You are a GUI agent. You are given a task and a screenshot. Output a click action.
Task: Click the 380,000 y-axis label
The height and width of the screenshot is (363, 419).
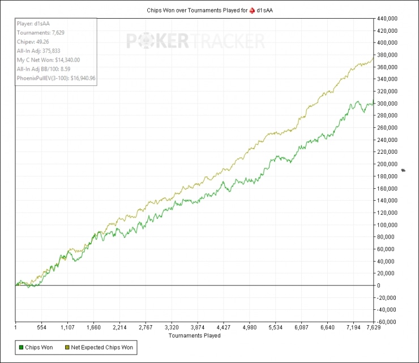(387, 55)
